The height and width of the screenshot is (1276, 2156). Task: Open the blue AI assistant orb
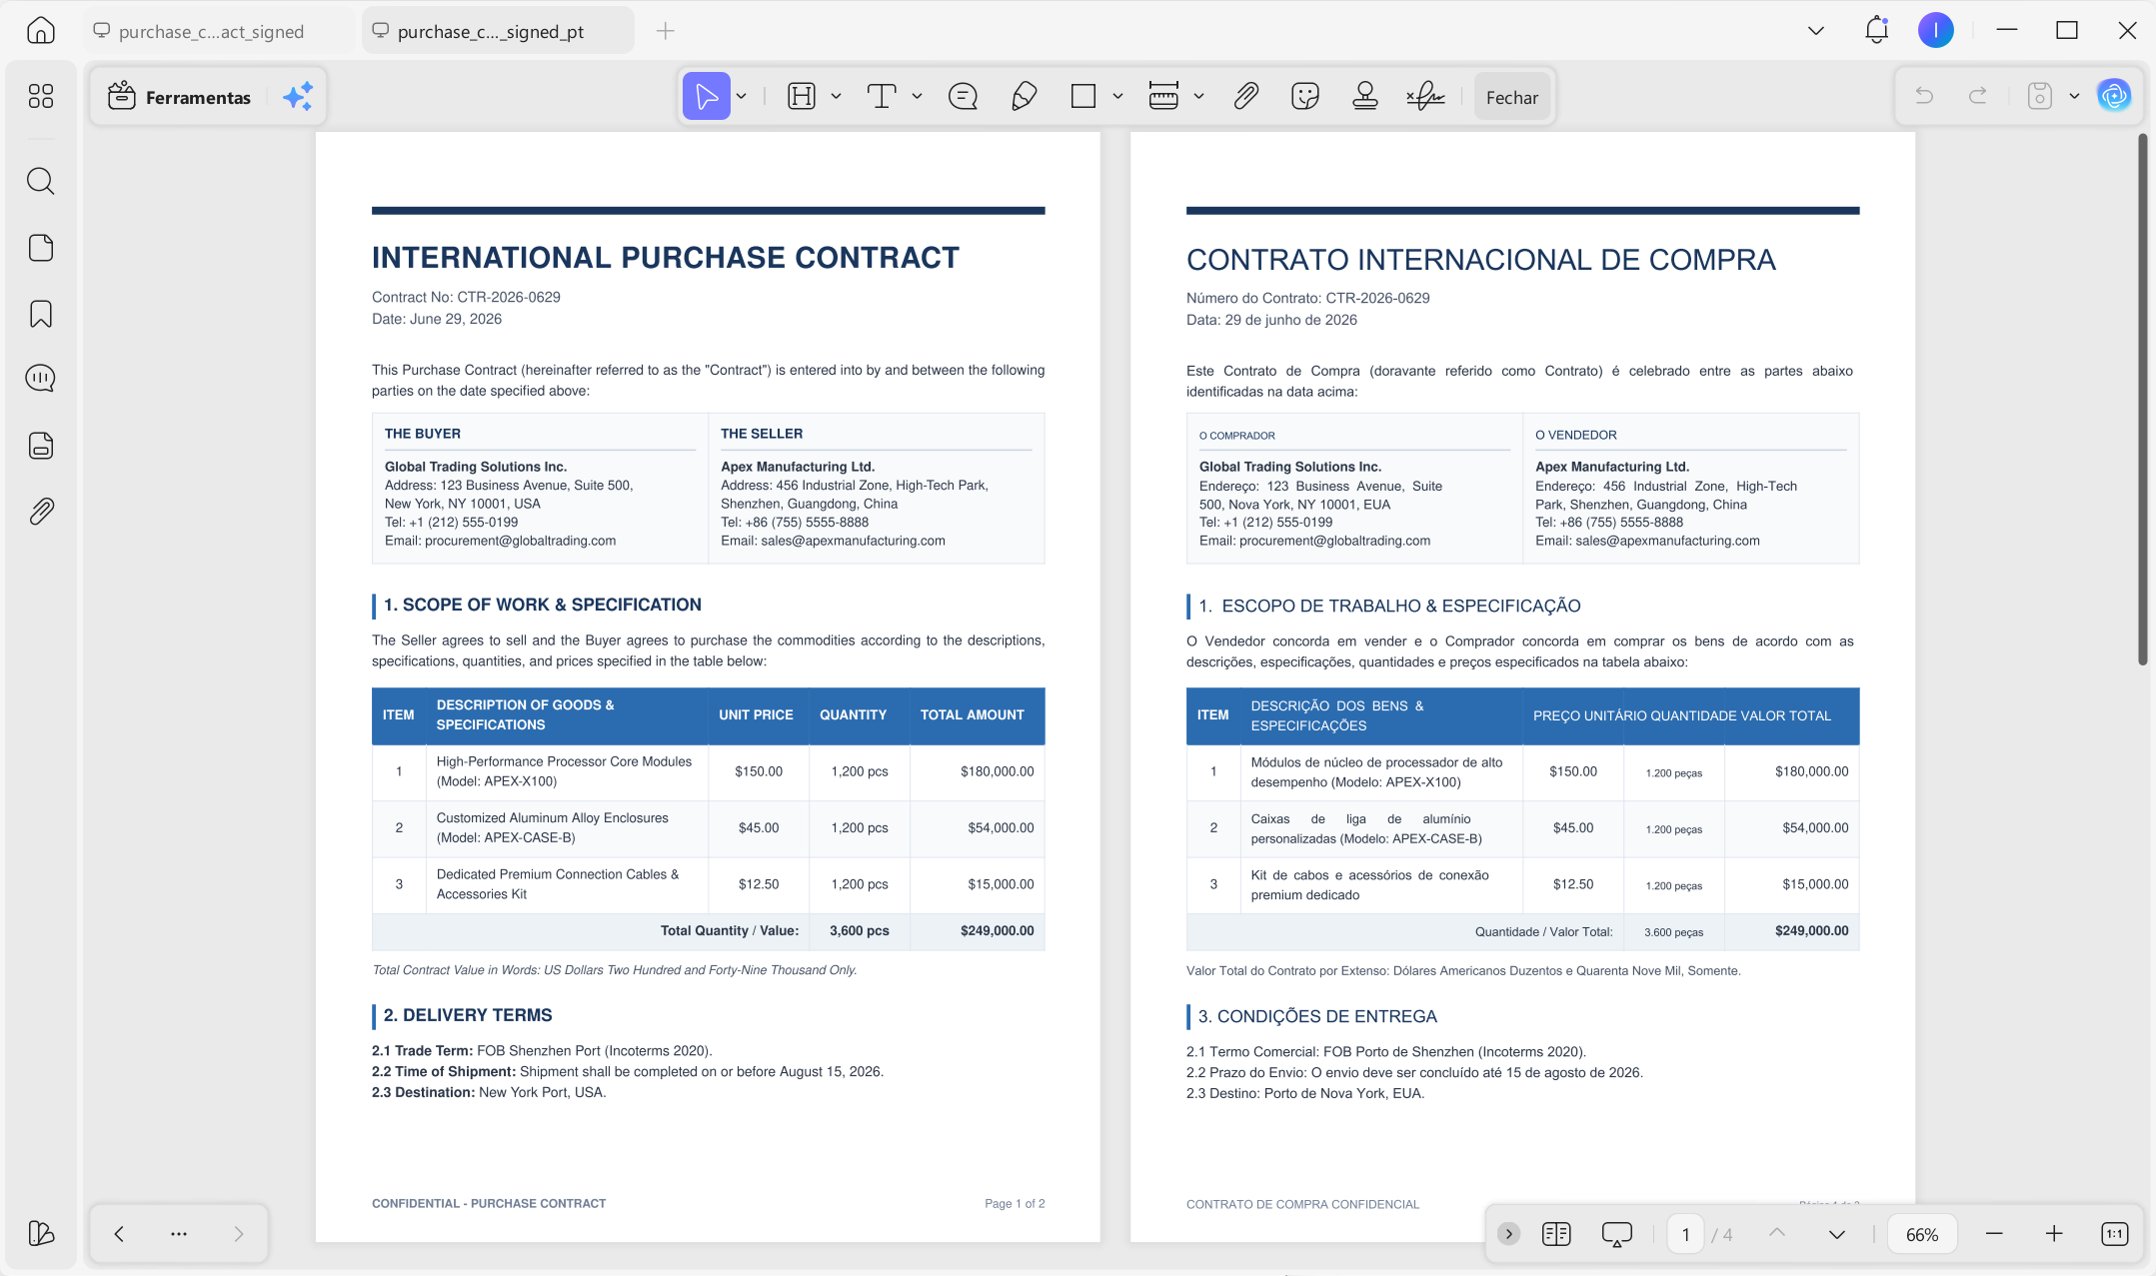click(x=2114, y=96)
